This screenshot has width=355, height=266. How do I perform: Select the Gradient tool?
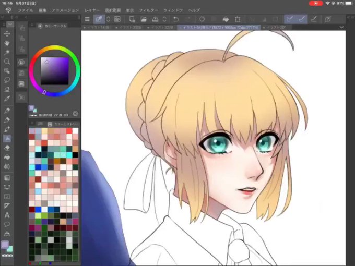7,178
